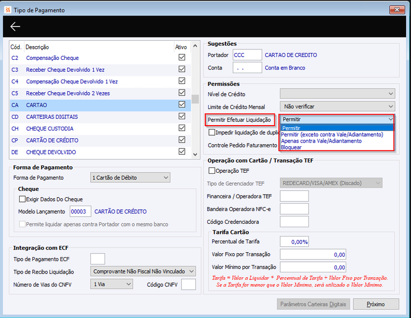Open Limite de Crédito Mensal dropdown
Viewport: 411px width, 318px height.
point(337,107)
